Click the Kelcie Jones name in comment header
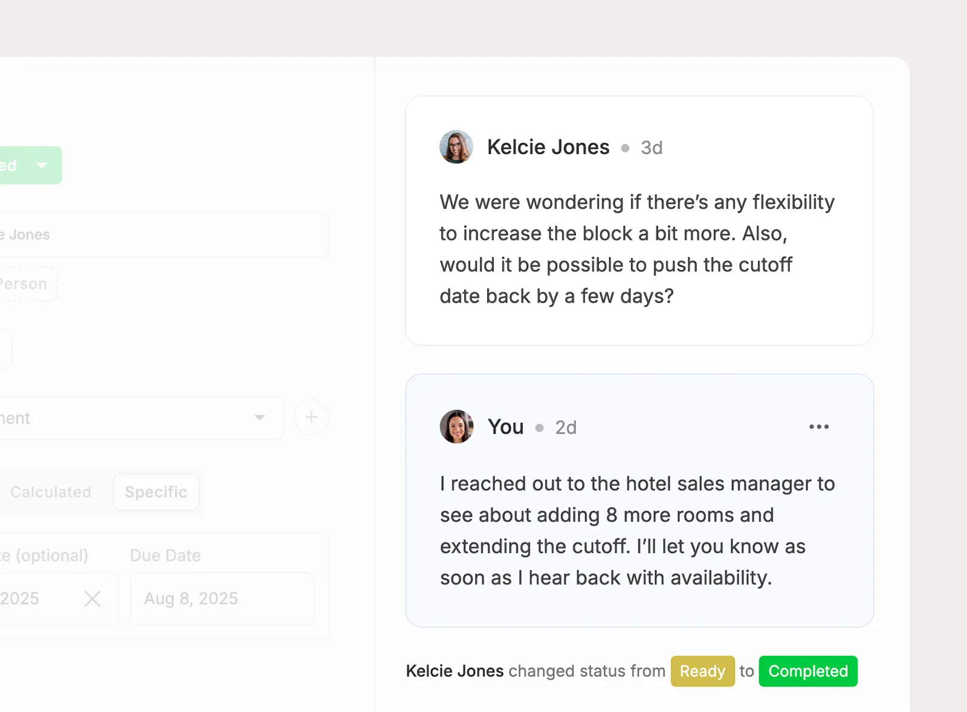The image size is (967, 712). 548,147
